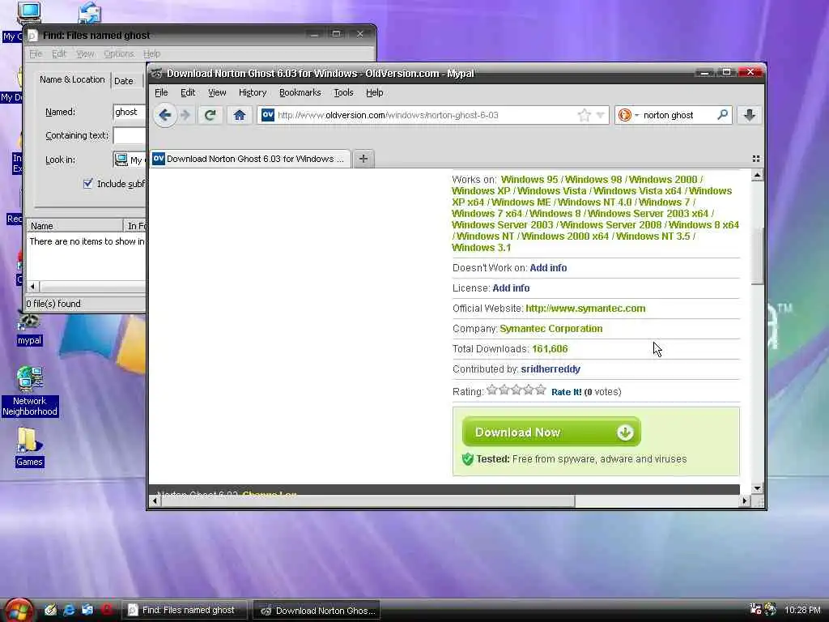Click the Download Now button

(x=551, y=432)
